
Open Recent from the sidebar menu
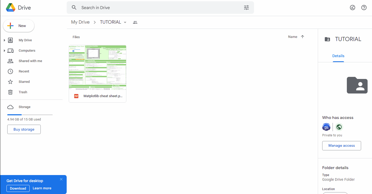(x=24, y=71)
